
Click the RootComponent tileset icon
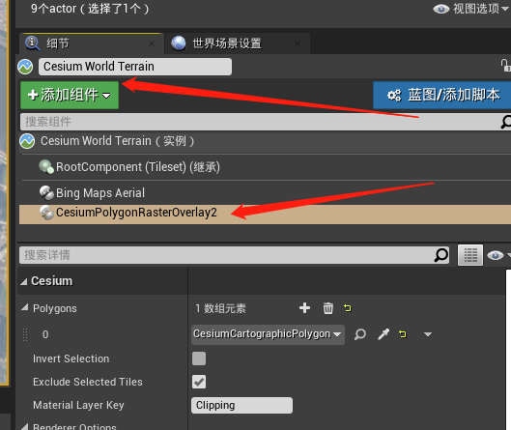(46, 166)
